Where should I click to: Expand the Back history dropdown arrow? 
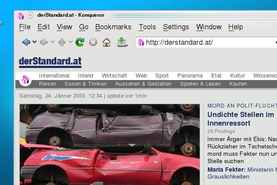click(x=35, y=42)
